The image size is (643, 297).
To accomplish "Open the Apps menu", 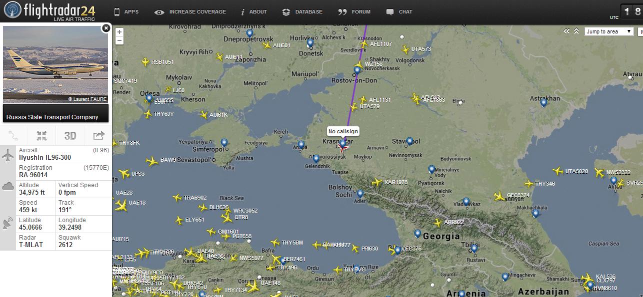I will (x=126, y=12).
